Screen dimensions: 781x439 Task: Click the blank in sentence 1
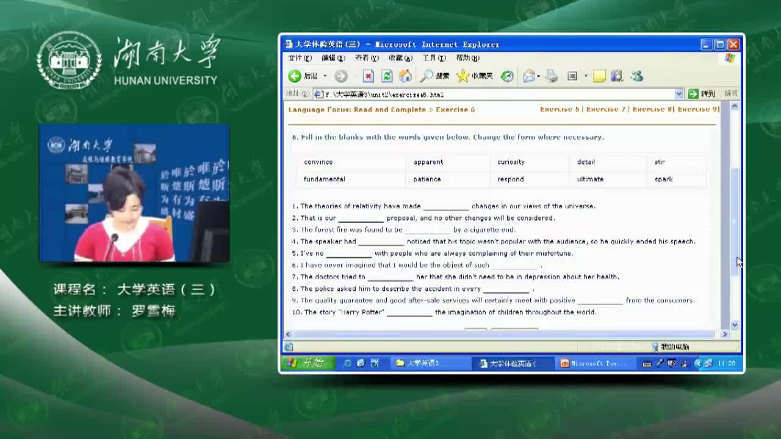click(x=446, y=207)
